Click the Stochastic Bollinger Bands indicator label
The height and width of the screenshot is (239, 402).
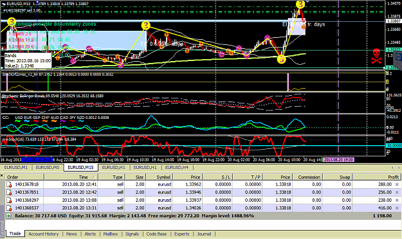pyautogui.click(x=53, y=96)
